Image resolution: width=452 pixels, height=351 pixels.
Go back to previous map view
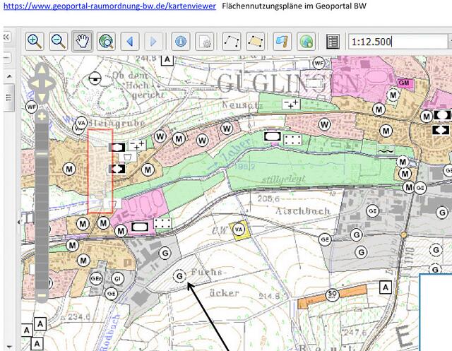[x=130, y=41]
